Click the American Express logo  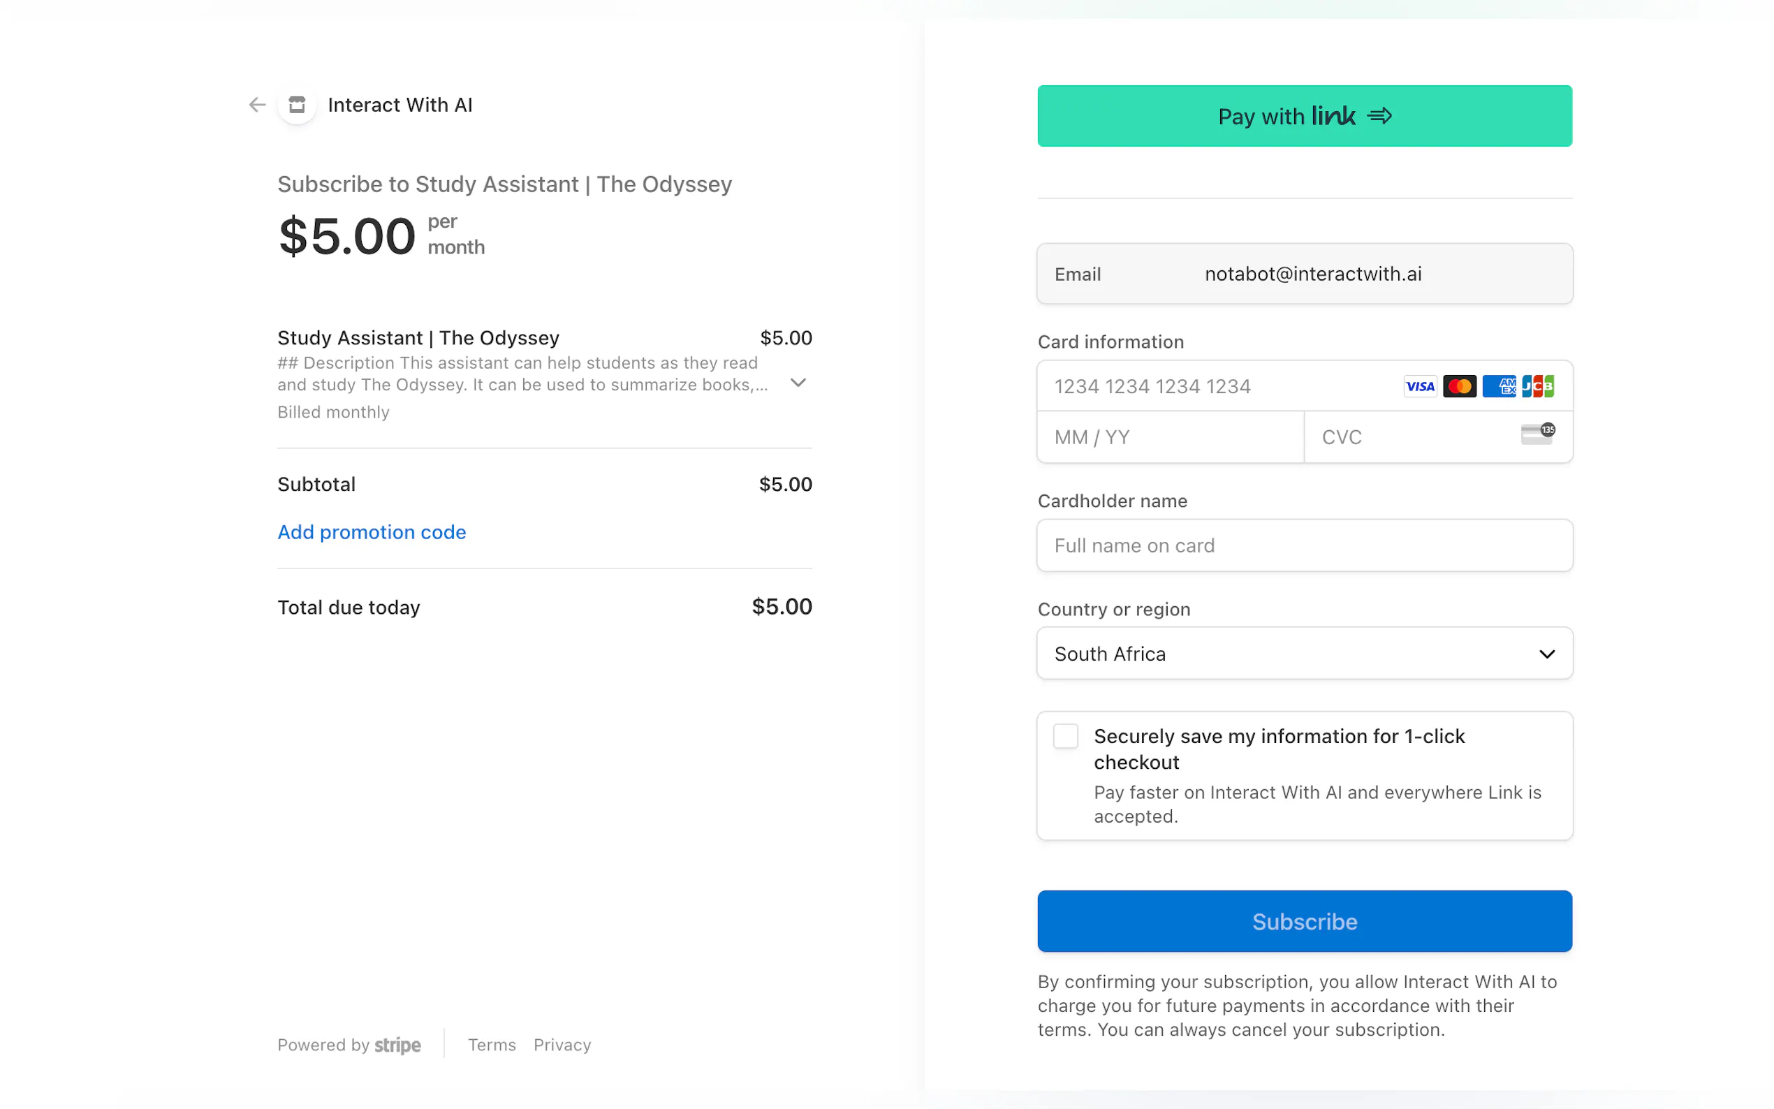pyautogui.click(x=1498, y=386)
